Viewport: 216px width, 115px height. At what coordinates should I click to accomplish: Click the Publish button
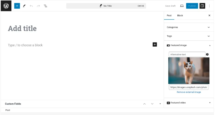192,6
